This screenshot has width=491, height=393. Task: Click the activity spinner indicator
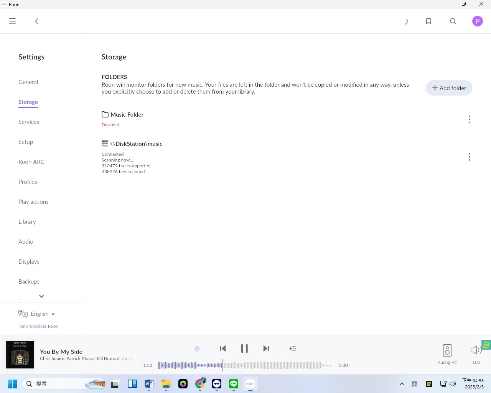pyautogui.click(x=406, y=21)
